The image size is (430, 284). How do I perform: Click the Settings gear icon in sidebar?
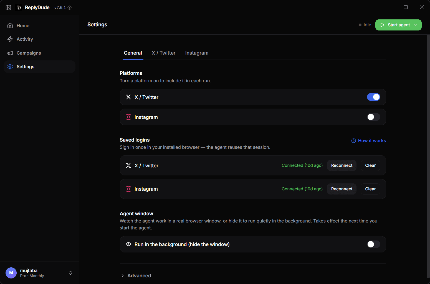tap(10, 66)
